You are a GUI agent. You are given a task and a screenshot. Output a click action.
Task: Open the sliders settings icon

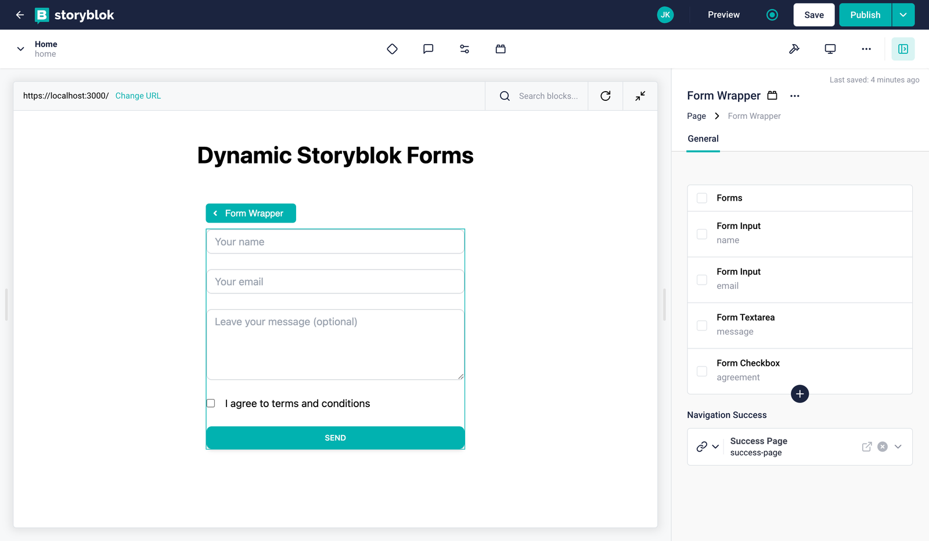[x=464, y=49]
